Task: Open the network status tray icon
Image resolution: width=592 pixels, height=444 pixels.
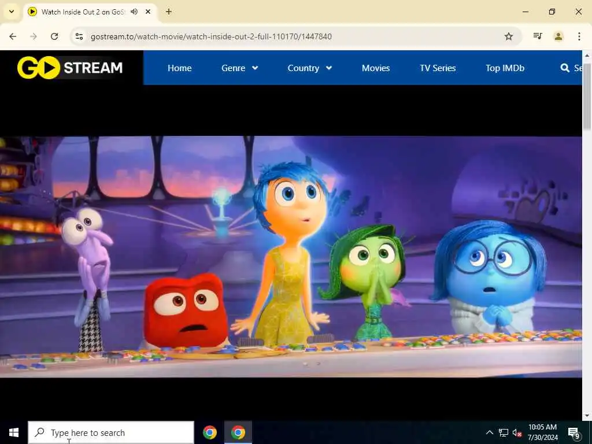Action: point(504,432)
